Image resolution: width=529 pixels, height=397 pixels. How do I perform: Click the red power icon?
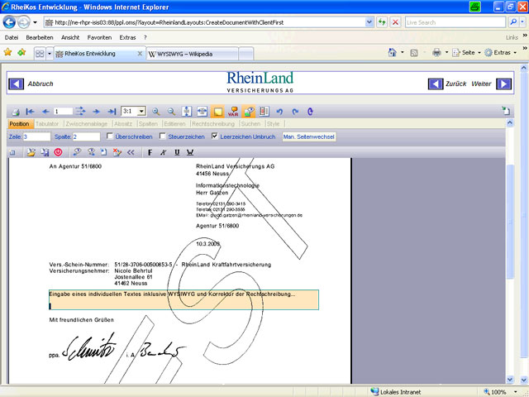coord(58,152)
